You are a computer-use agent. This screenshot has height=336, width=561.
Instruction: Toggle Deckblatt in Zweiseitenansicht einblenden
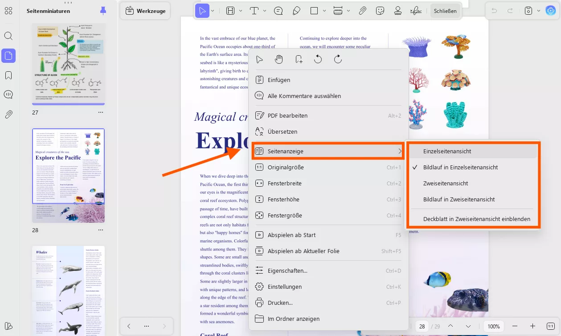click(472, 219)
